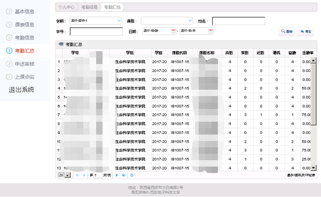Open calendar picker for the end date

(210, 31)
